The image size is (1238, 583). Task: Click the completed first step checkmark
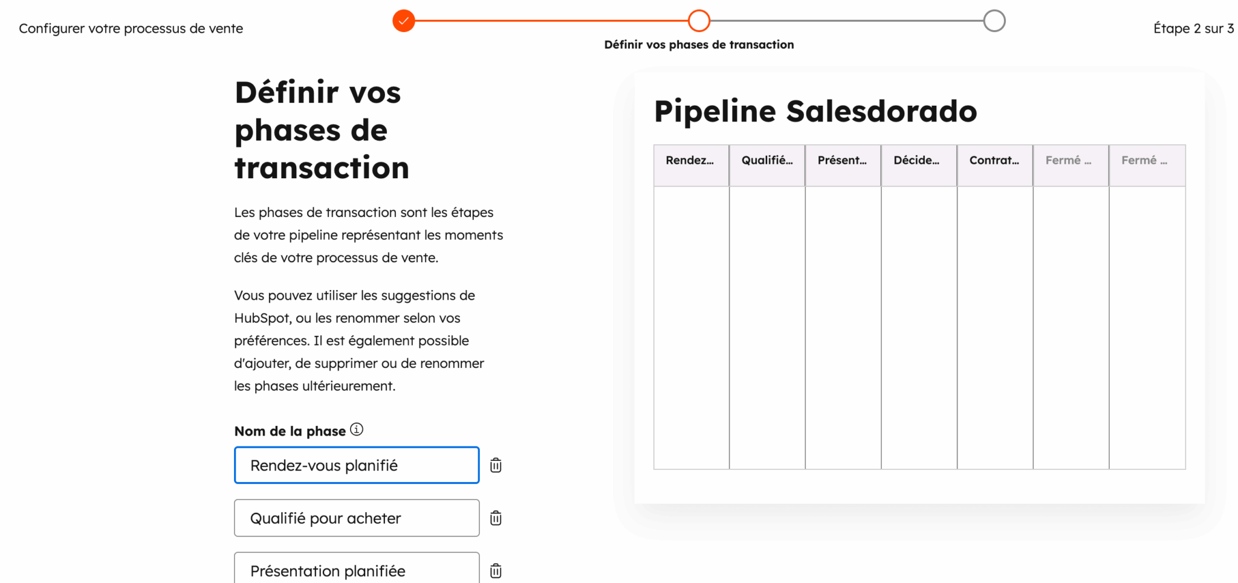404,21
